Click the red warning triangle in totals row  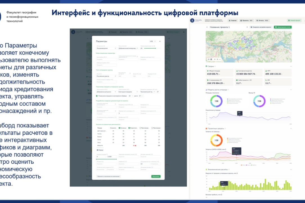136,145
